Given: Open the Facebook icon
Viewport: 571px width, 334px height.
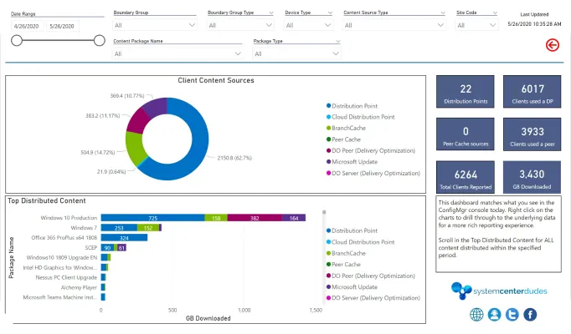Looking at the screenshot, I should (x=530, y=315).
